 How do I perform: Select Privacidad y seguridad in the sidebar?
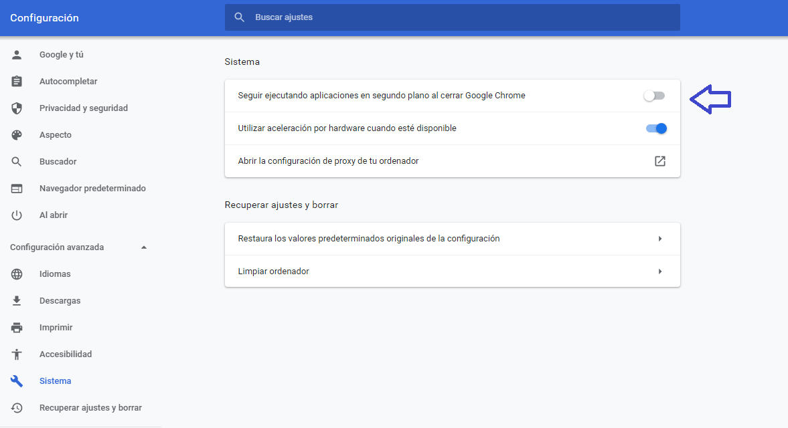84,108
